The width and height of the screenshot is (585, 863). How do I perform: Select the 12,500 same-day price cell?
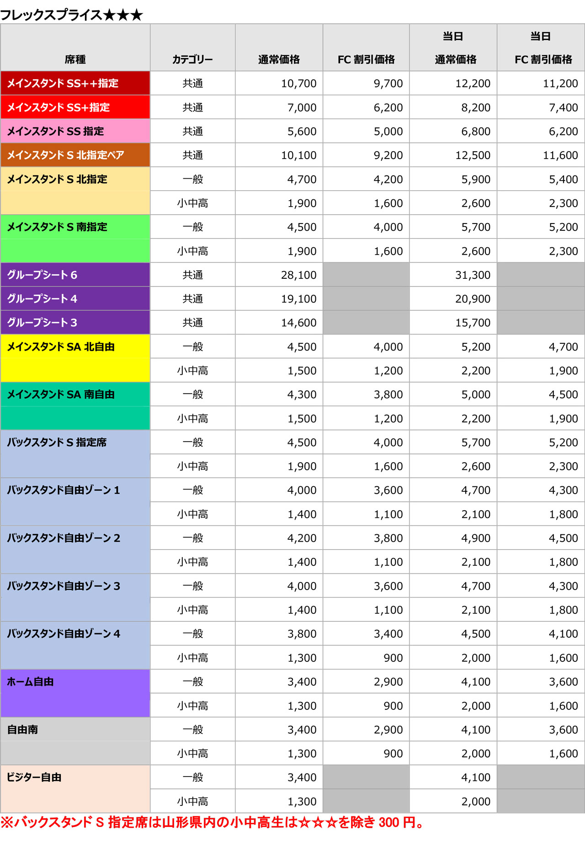point(473,155)
